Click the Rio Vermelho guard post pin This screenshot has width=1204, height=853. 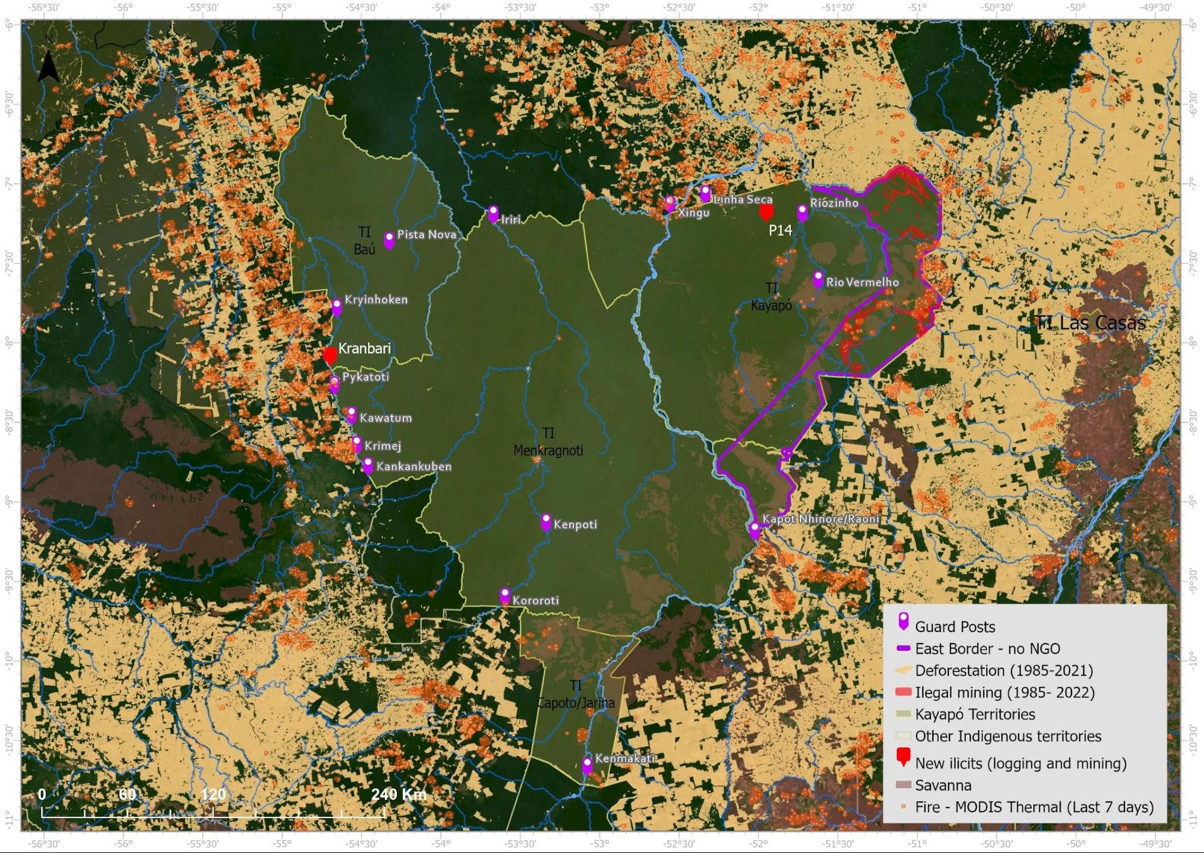point(818,279)
